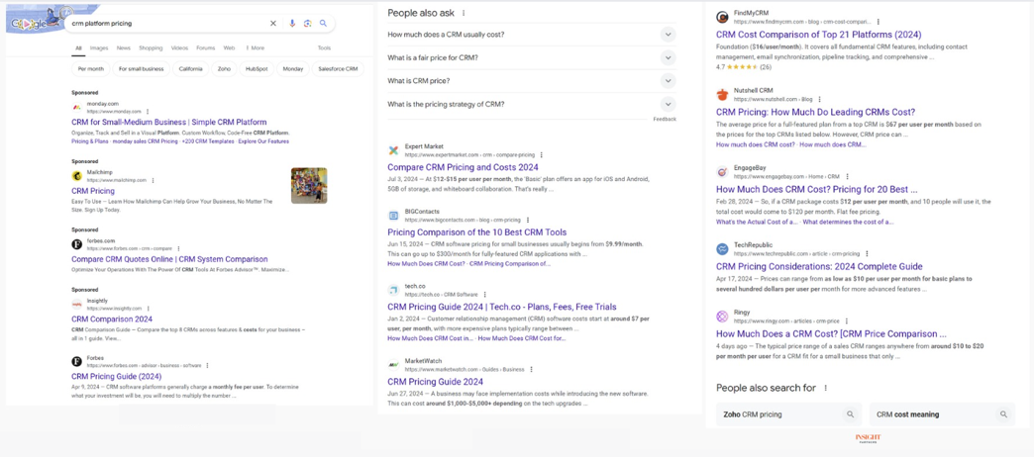Expand "What is a fair price for CRM?"

tap(668, 57)
